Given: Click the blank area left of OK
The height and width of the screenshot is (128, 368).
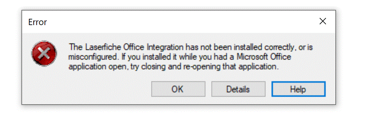Looking at the screenshot, I should click(87, 89).
